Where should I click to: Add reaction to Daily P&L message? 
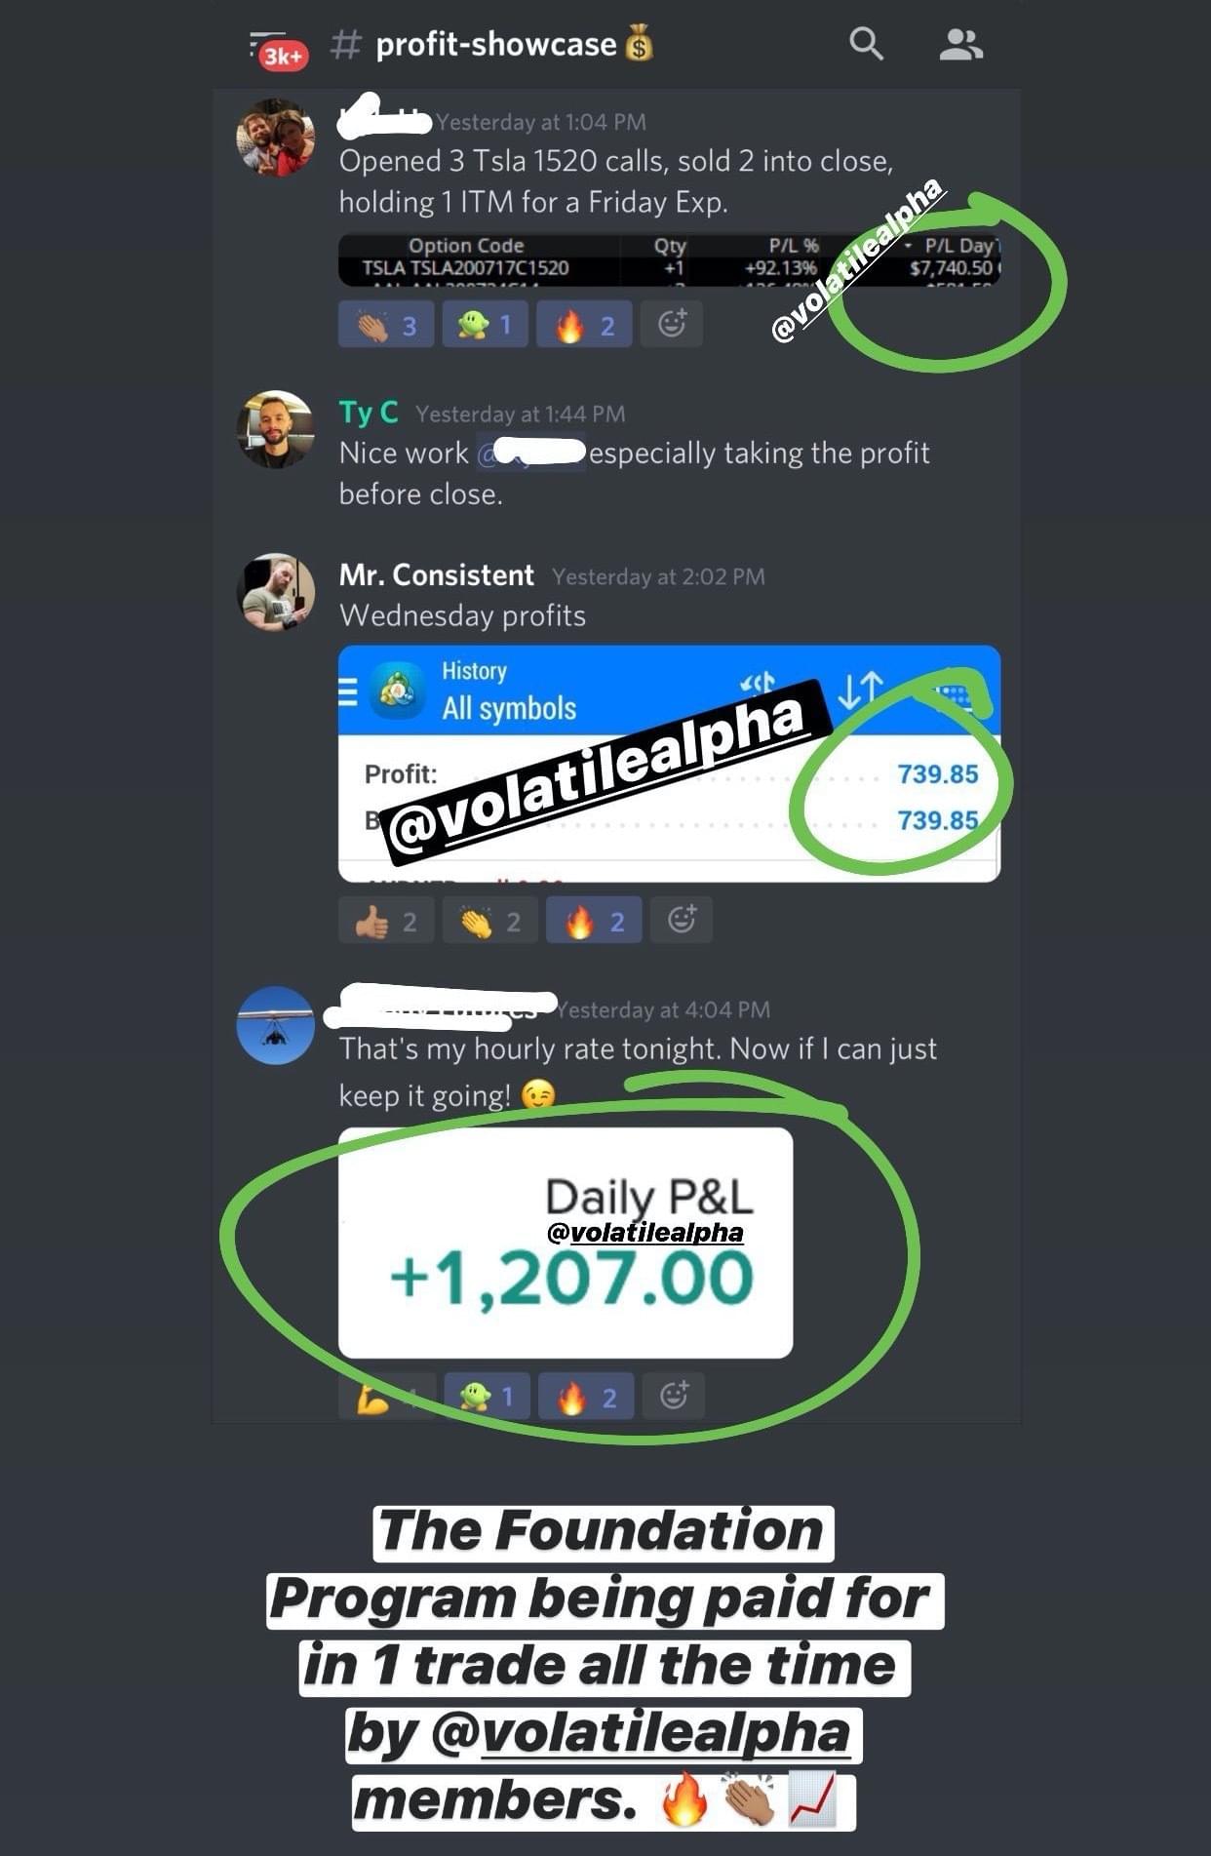pos(674,1396)
